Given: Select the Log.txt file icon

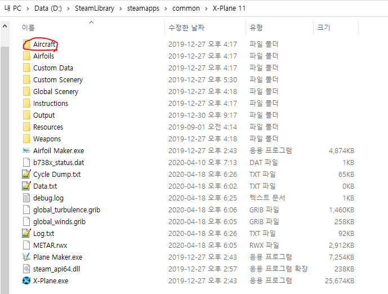Looking at the screenshot, I should (26, 233).
